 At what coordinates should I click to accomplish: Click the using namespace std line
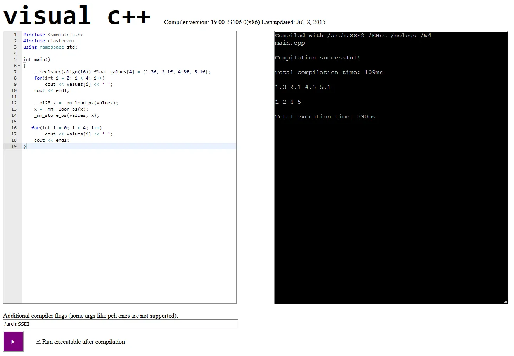pos(50,47)
